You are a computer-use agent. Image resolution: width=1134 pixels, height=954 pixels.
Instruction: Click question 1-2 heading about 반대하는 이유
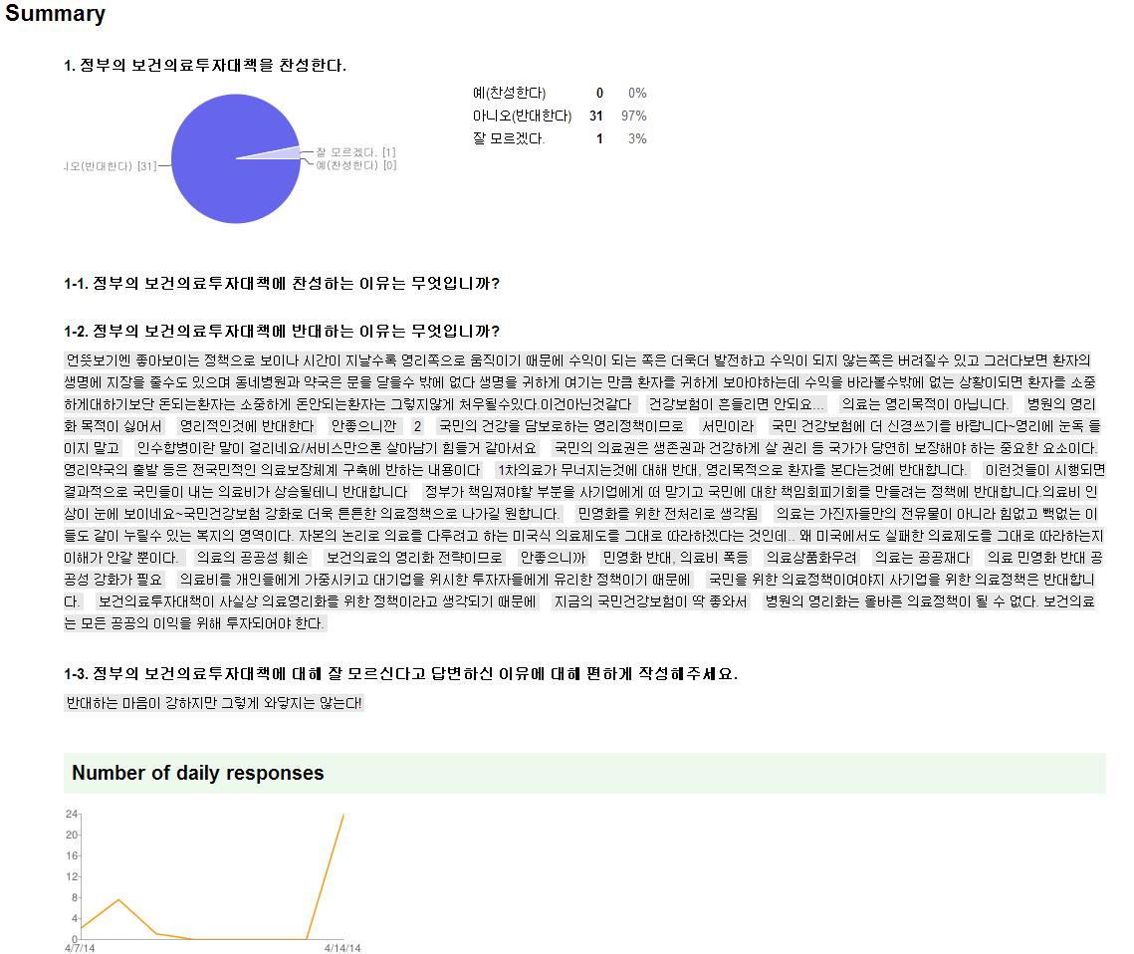click(x=282, y=332)
